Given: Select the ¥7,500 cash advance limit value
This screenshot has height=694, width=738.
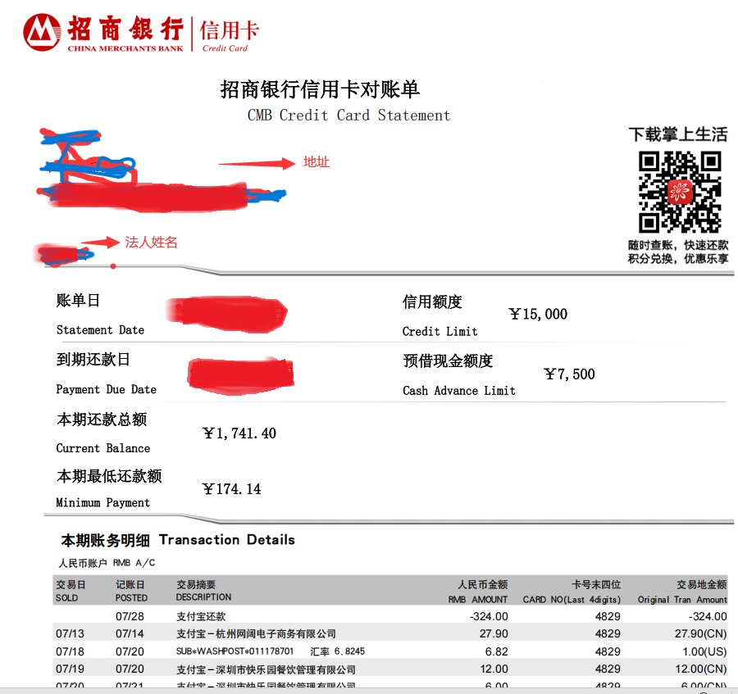Looking at the screenshot, I should tap(569, 374).
